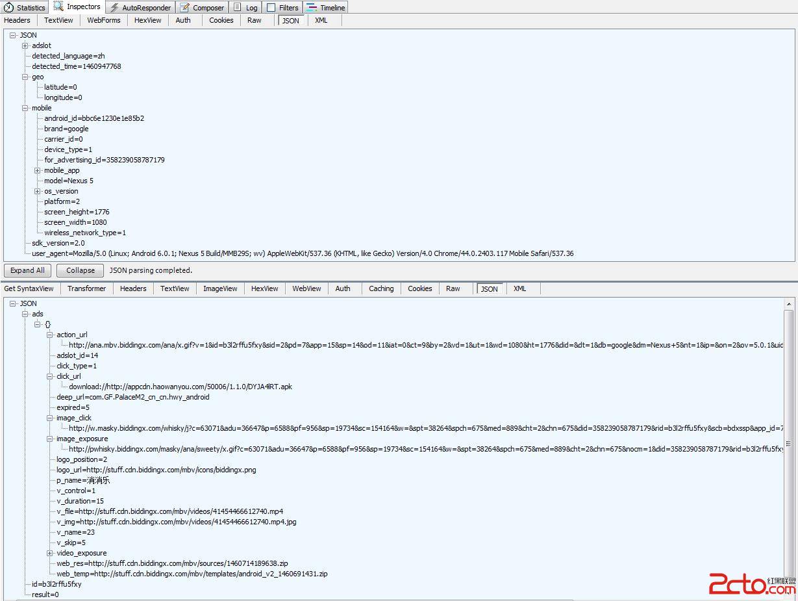Image resolution: width=798 pixels, height=601 pixels.
Task: Click the Expand All button
Action: [x=27, y=270]
